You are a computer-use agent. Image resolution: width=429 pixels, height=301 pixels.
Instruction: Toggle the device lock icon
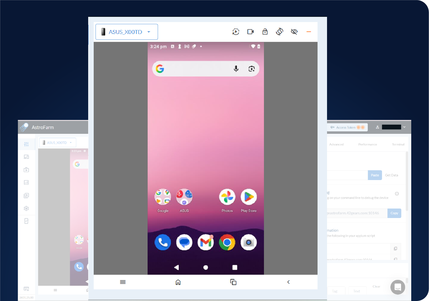point(265,32)
